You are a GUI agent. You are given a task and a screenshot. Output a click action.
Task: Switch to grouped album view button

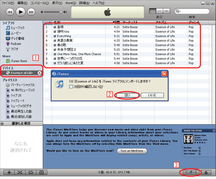pos(159,11)
